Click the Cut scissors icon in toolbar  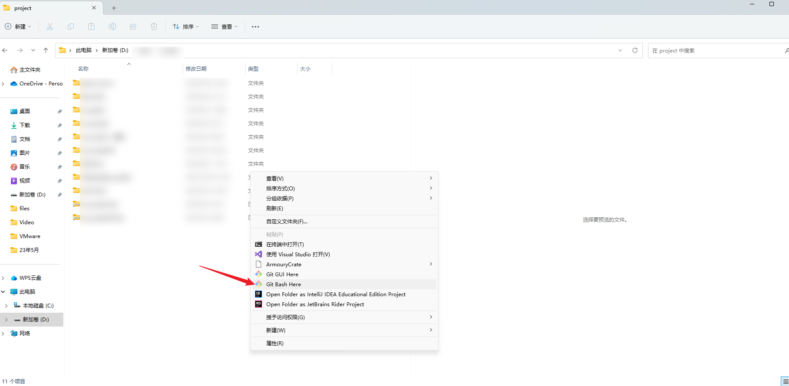tap(50, 26)
